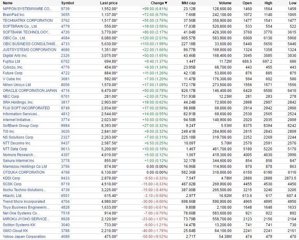
Task: Open Trend Micro Incorporated link
Action: [x=24, y=201]
